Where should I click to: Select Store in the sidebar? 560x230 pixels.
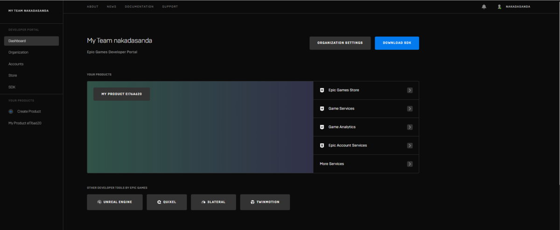[13, 75]
